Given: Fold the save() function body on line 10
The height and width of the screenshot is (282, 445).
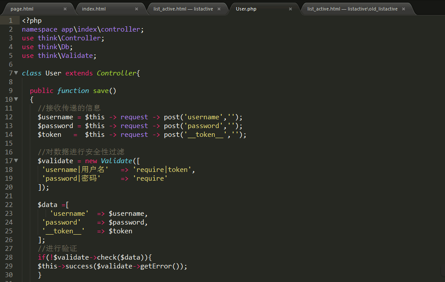Looking at the screenshot, I should [x=16, y=99].
